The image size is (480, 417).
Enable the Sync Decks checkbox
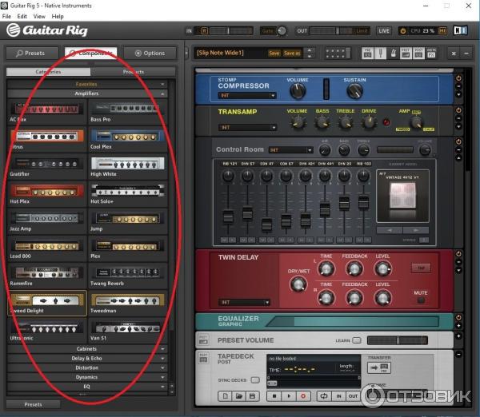pyautogui.click(x=255, y=379)
